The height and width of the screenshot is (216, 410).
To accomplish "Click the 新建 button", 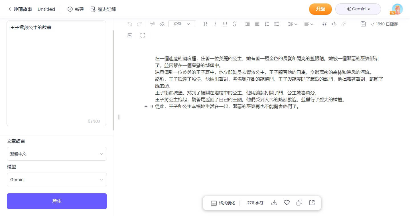I will tap(76, 9).
